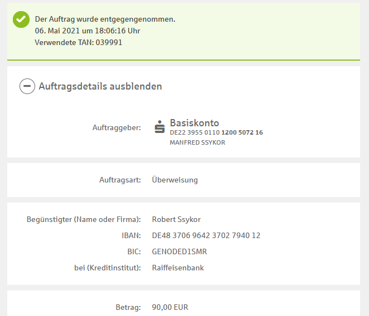Screen dimensions: 369x316
Task: Click the BIC value GENODED1SMR
Action: point(179,251)
